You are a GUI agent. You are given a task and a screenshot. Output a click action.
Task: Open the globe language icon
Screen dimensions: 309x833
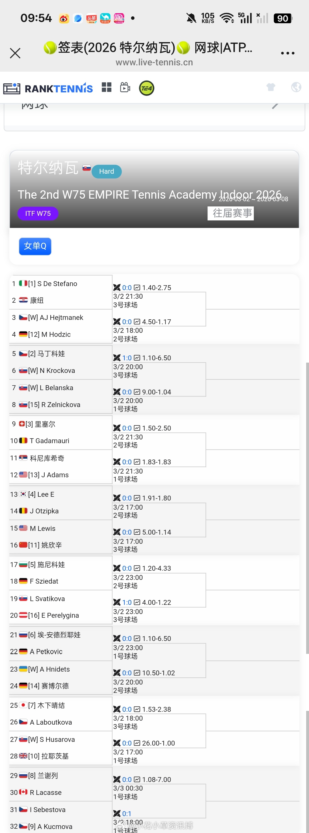pos(296,87)
